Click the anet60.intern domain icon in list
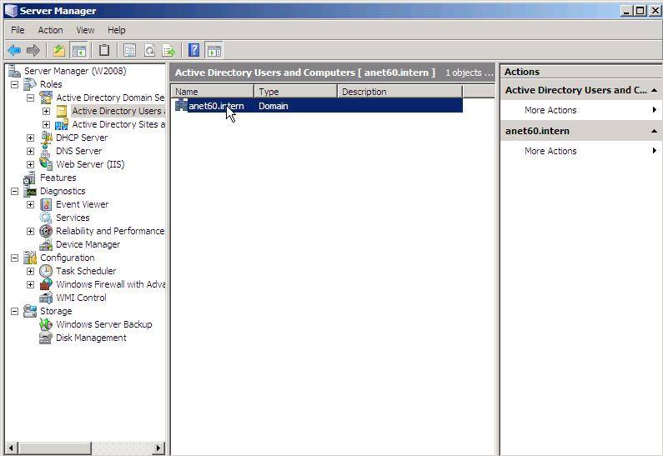Viewport: 663px width, 456px height. 181,105
